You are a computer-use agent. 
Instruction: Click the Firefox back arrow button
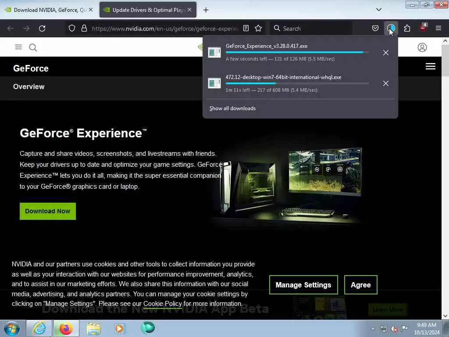[11, 29]
